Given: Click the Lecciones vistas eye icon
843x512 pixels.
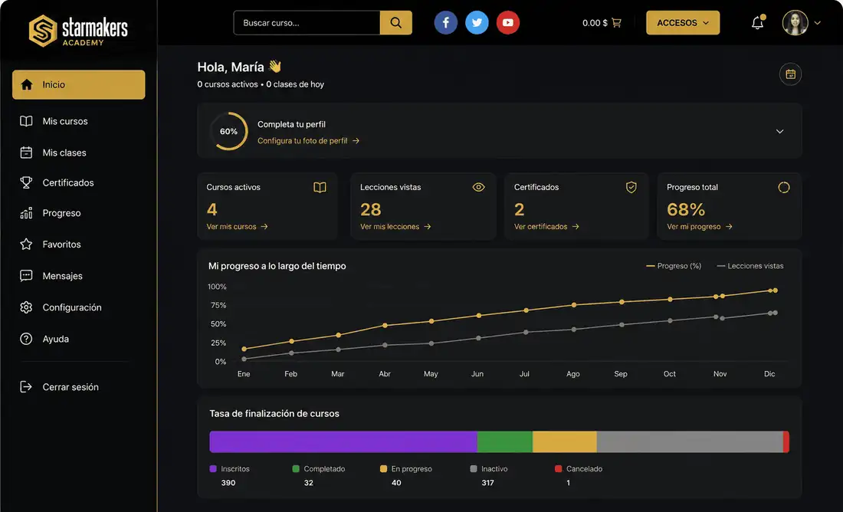Looking at the screenshot, I should click(x=478, y=187).
